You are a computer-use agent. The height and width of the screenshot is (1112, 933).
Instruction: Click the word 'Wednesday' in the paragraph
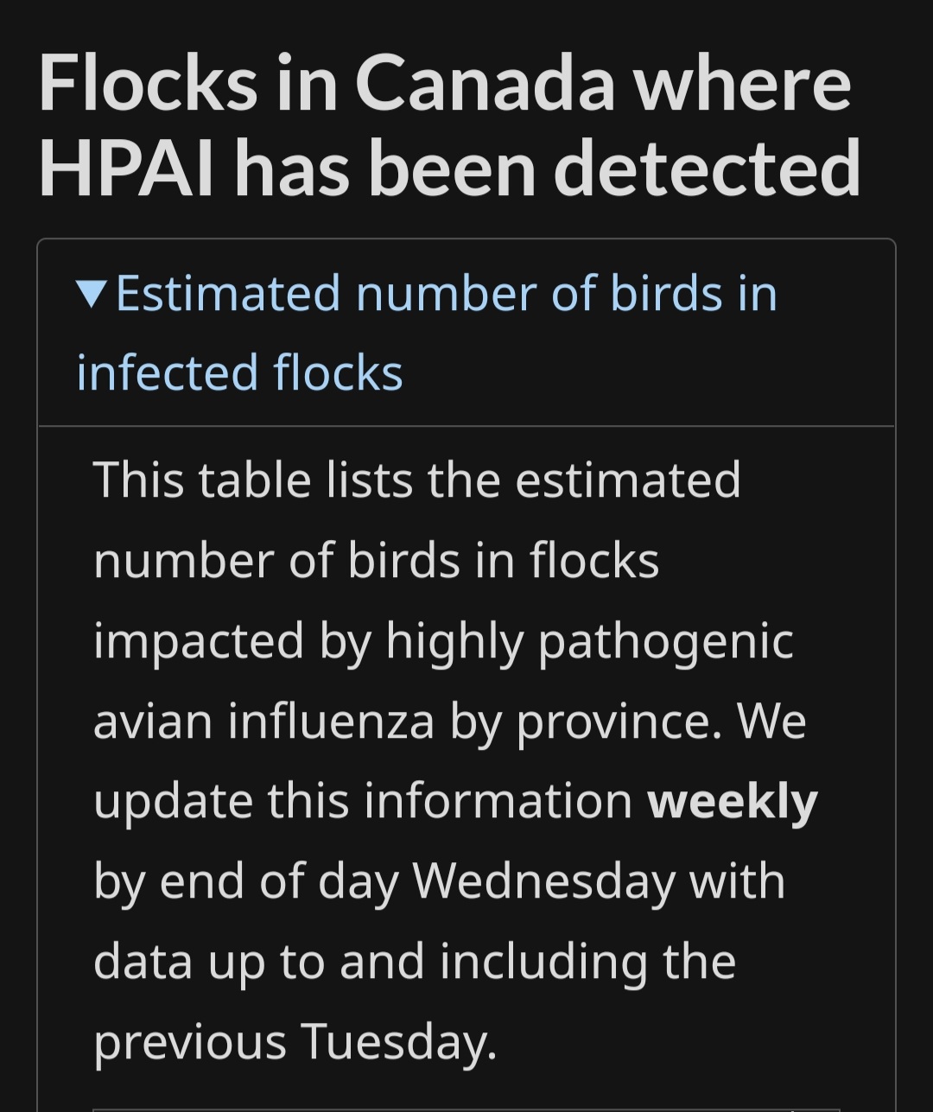pyautogui.click(x=543, y=881)
